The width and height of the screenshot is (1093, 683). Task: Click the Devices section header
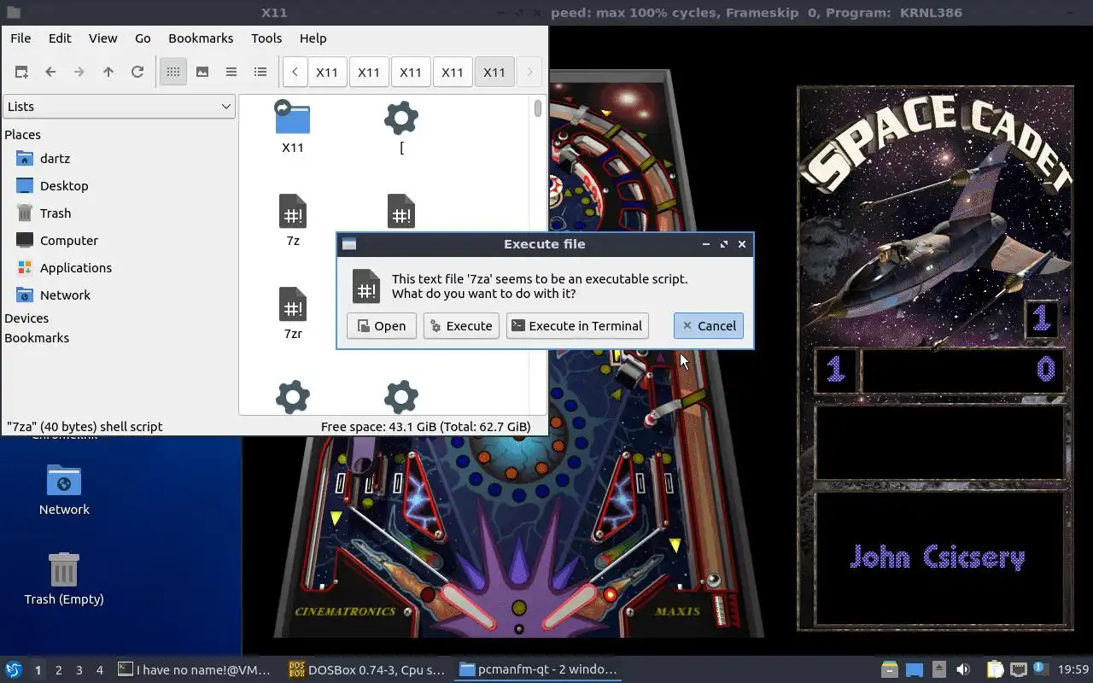(x=26, y=318)
